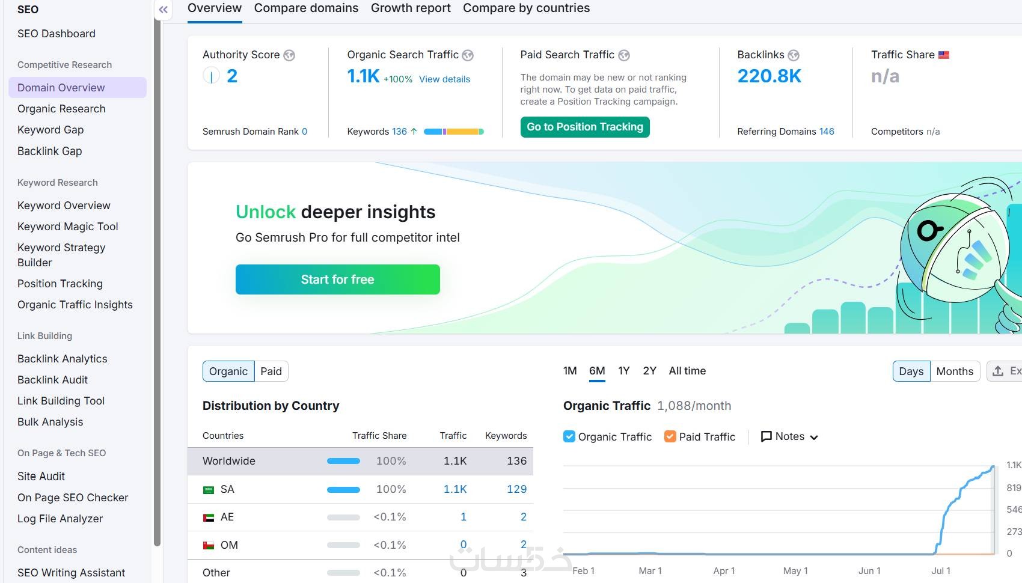The height and width of the screenshot is (583, 1022).
Task: Open Backlink Gap in sidebar
Action: pyautogui.click(x=50, y=151)
